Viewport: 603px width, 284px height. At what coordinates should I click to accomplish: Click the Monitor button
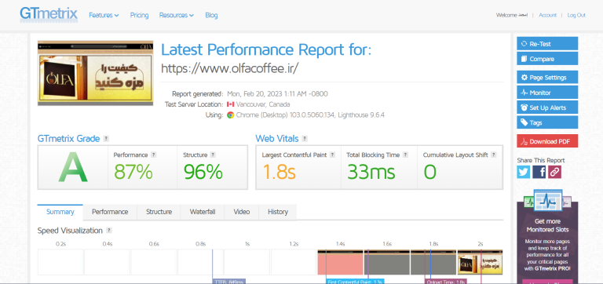pos(547,93)
